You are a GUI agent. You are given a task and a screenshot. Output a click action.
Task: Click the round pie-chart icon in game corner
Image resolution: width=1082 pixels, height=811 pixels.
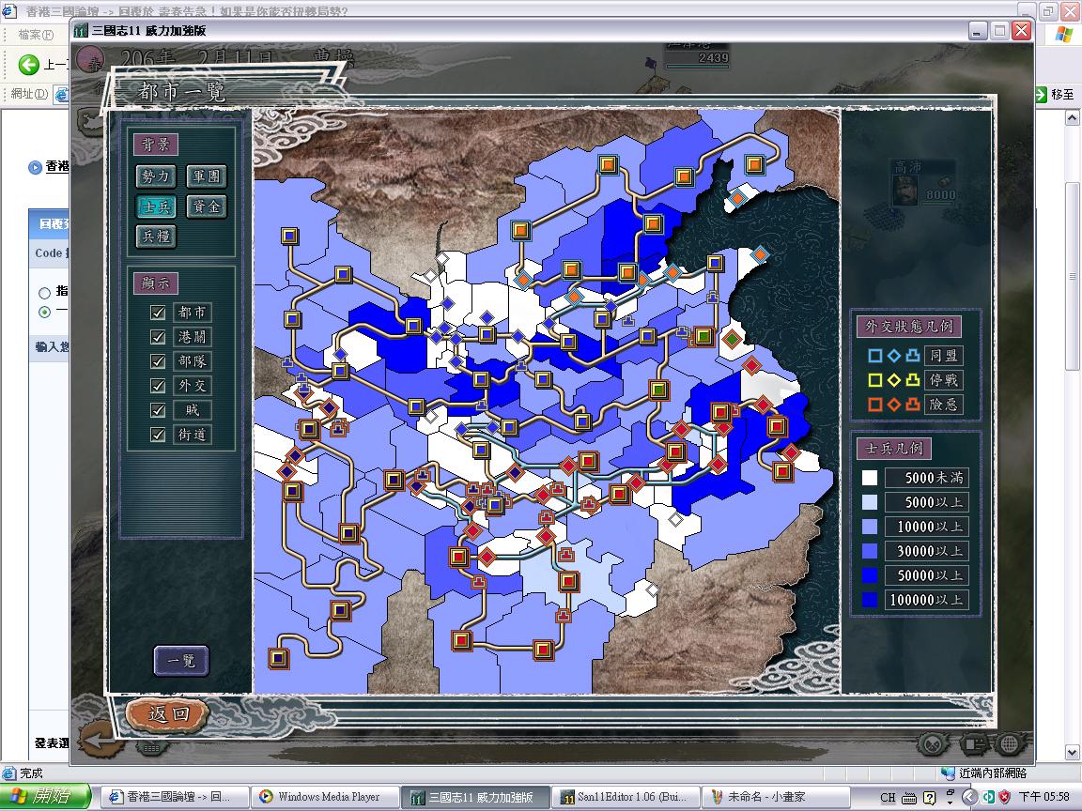[933, 743]
